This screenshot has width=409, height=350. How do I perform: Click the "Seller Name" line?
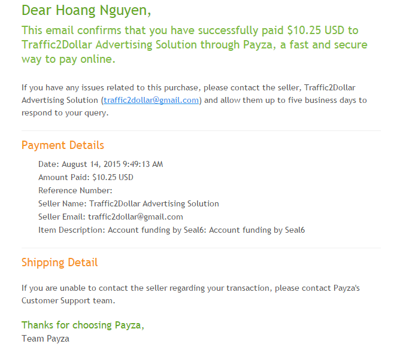click(128, 203)
